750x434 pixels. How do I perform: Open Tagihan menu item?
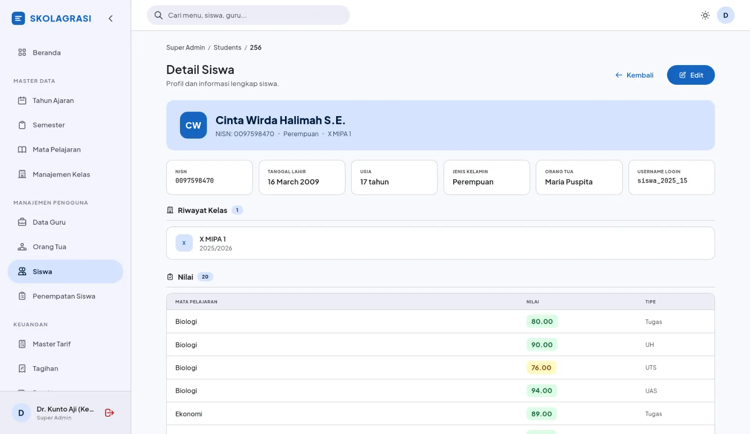pos(65,368)
